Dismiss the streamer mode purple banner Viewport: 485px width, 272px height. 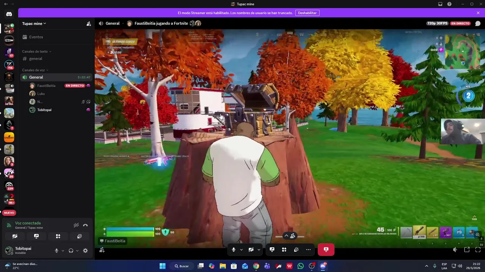[478, 13]
